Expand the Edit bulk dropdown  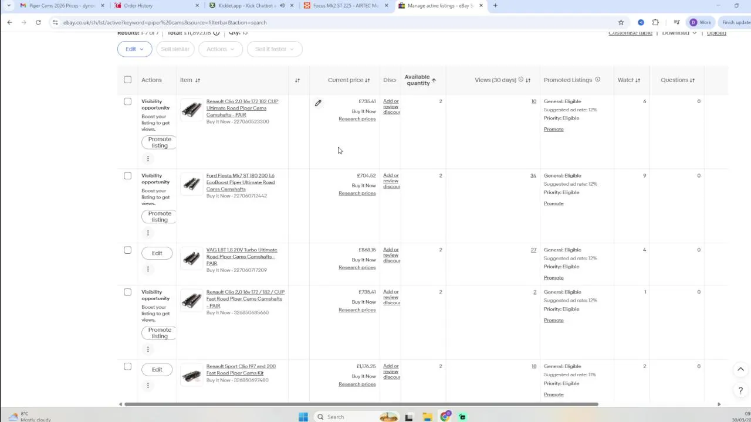click(134, 49)
